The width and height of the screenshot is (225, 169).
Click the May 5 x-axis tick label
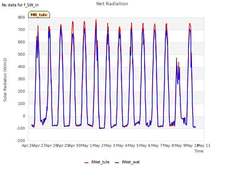[133, 145]
